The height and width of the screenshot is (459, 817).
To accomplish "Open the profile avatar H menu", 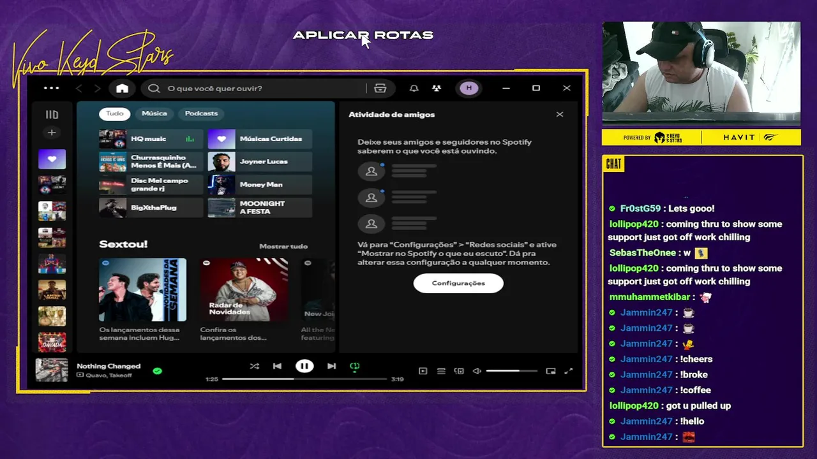I will (469, 88).
